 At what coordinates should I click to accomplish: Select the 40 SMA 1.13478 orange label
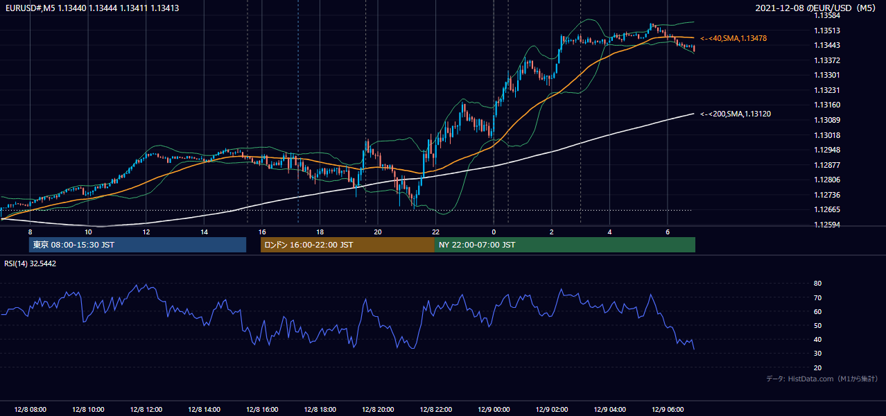tap(733, 38)
